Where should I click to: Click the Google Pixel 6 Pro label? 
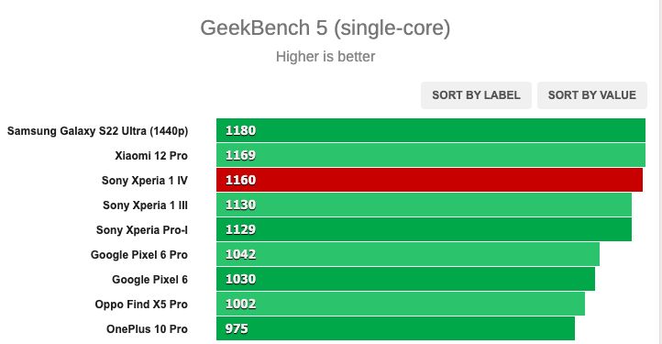(138, 255)
